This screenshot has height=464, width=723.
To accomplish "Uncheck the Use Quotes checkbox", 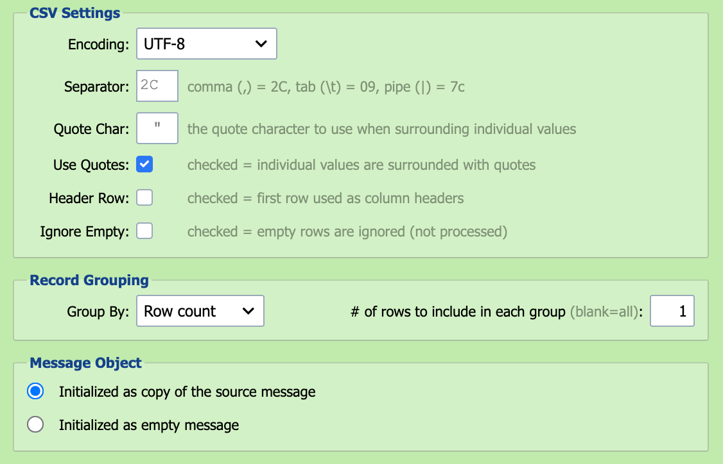I will coord(144,164).
